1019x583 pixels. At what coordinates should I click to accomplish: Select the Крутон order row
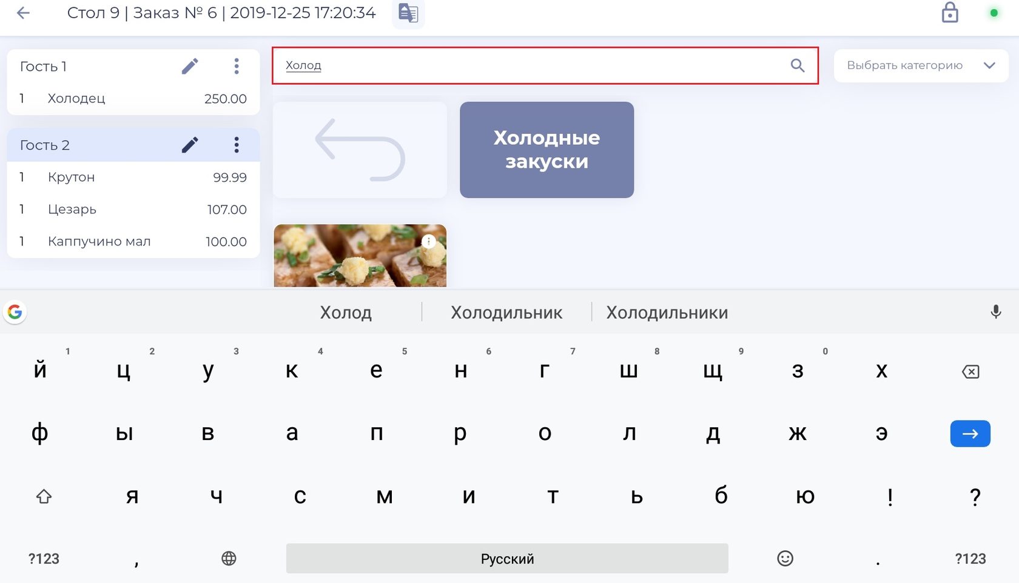(x=133, y=177)
